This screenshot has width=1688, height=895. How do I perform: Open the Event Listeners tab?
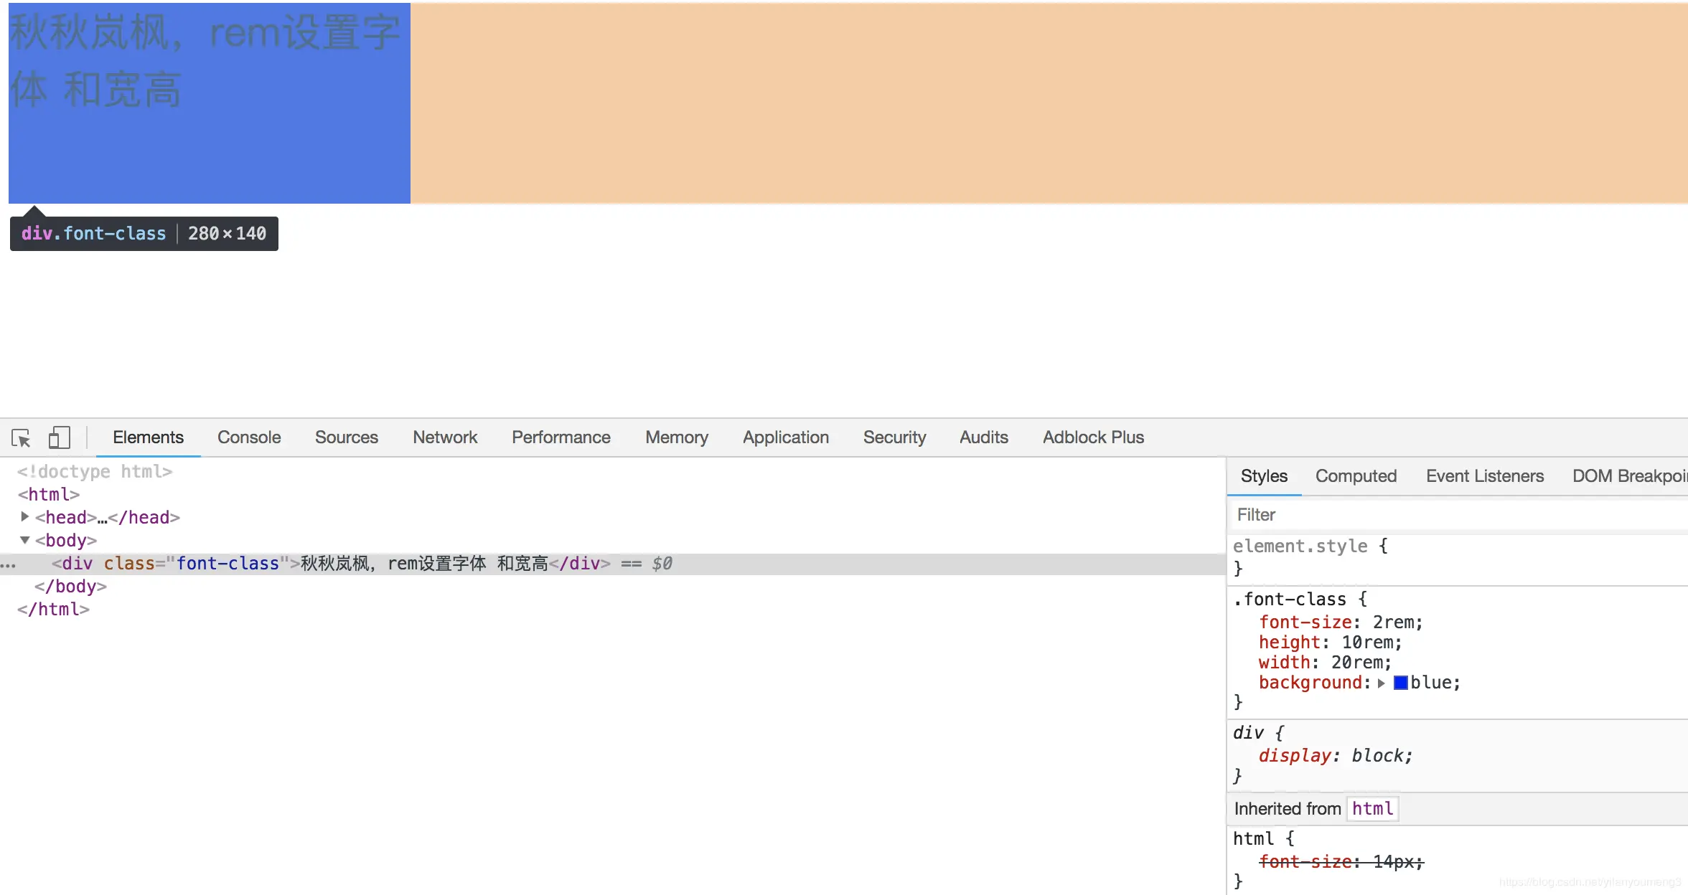(x=1484, y=476)
